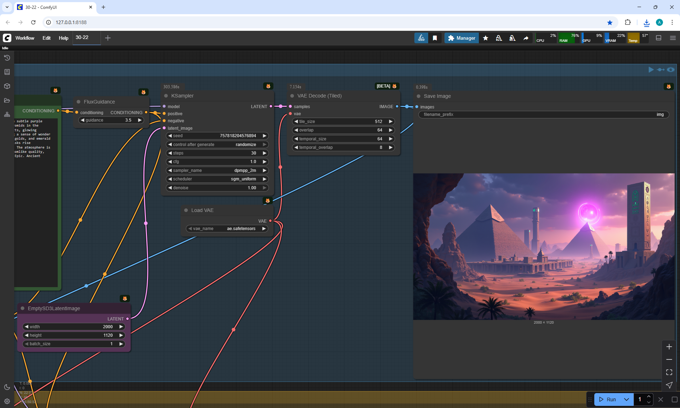The width and height of the screenshot is (680, 408).
Task: Open the queue history sidebar icon
Action: (x=7, y=58)
